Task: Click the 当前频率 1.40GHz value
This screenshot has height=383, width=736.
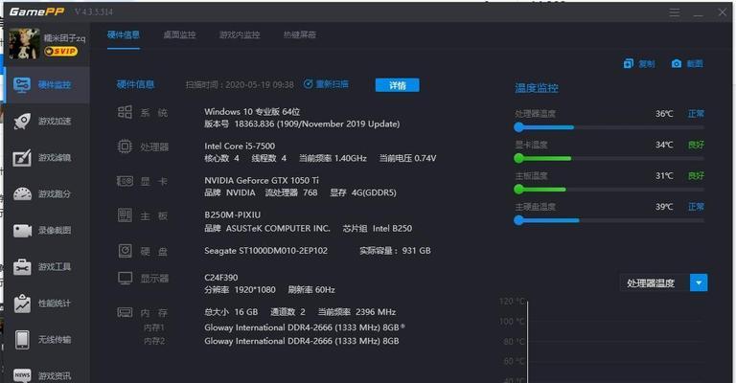Action: click(333, 158)
